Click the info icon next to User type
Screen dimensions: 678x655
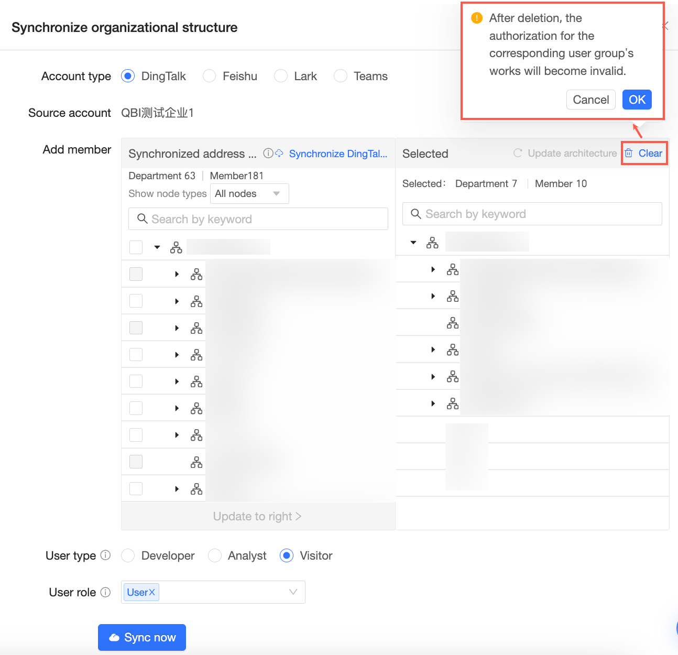(x=105, y=555)
